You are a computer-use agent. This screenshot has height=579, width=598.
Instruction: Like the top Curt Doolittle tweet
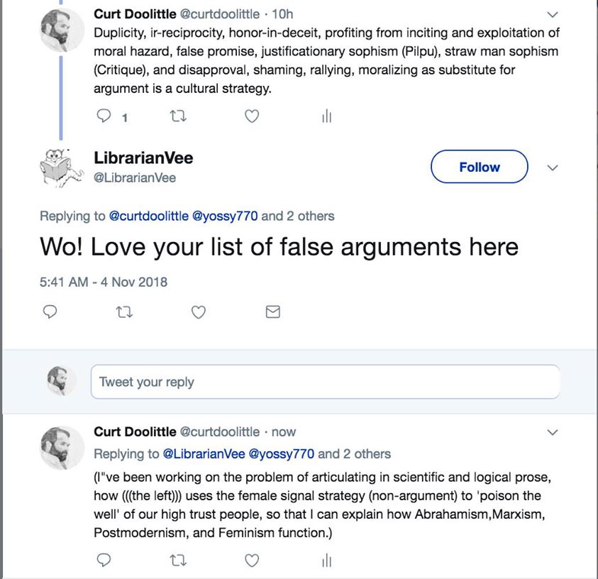[x=252, y=116]
